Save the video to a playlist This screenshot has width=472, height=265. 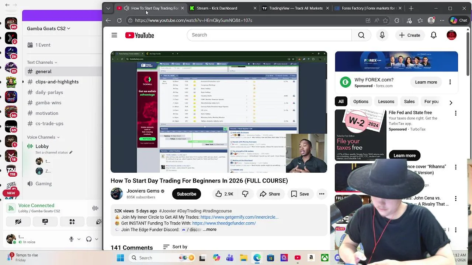click(300, 194)
